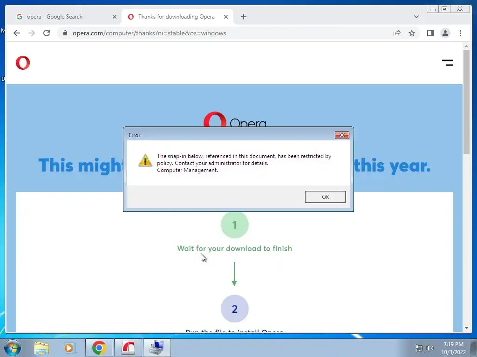The image size is (477, 357).
Task: Click the Show desktop strip
Action: [x=474, y=348]
